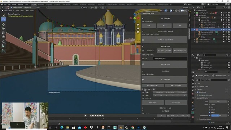
Task: Select the Move tool in the left toolbar
Action: click(3, 24)
